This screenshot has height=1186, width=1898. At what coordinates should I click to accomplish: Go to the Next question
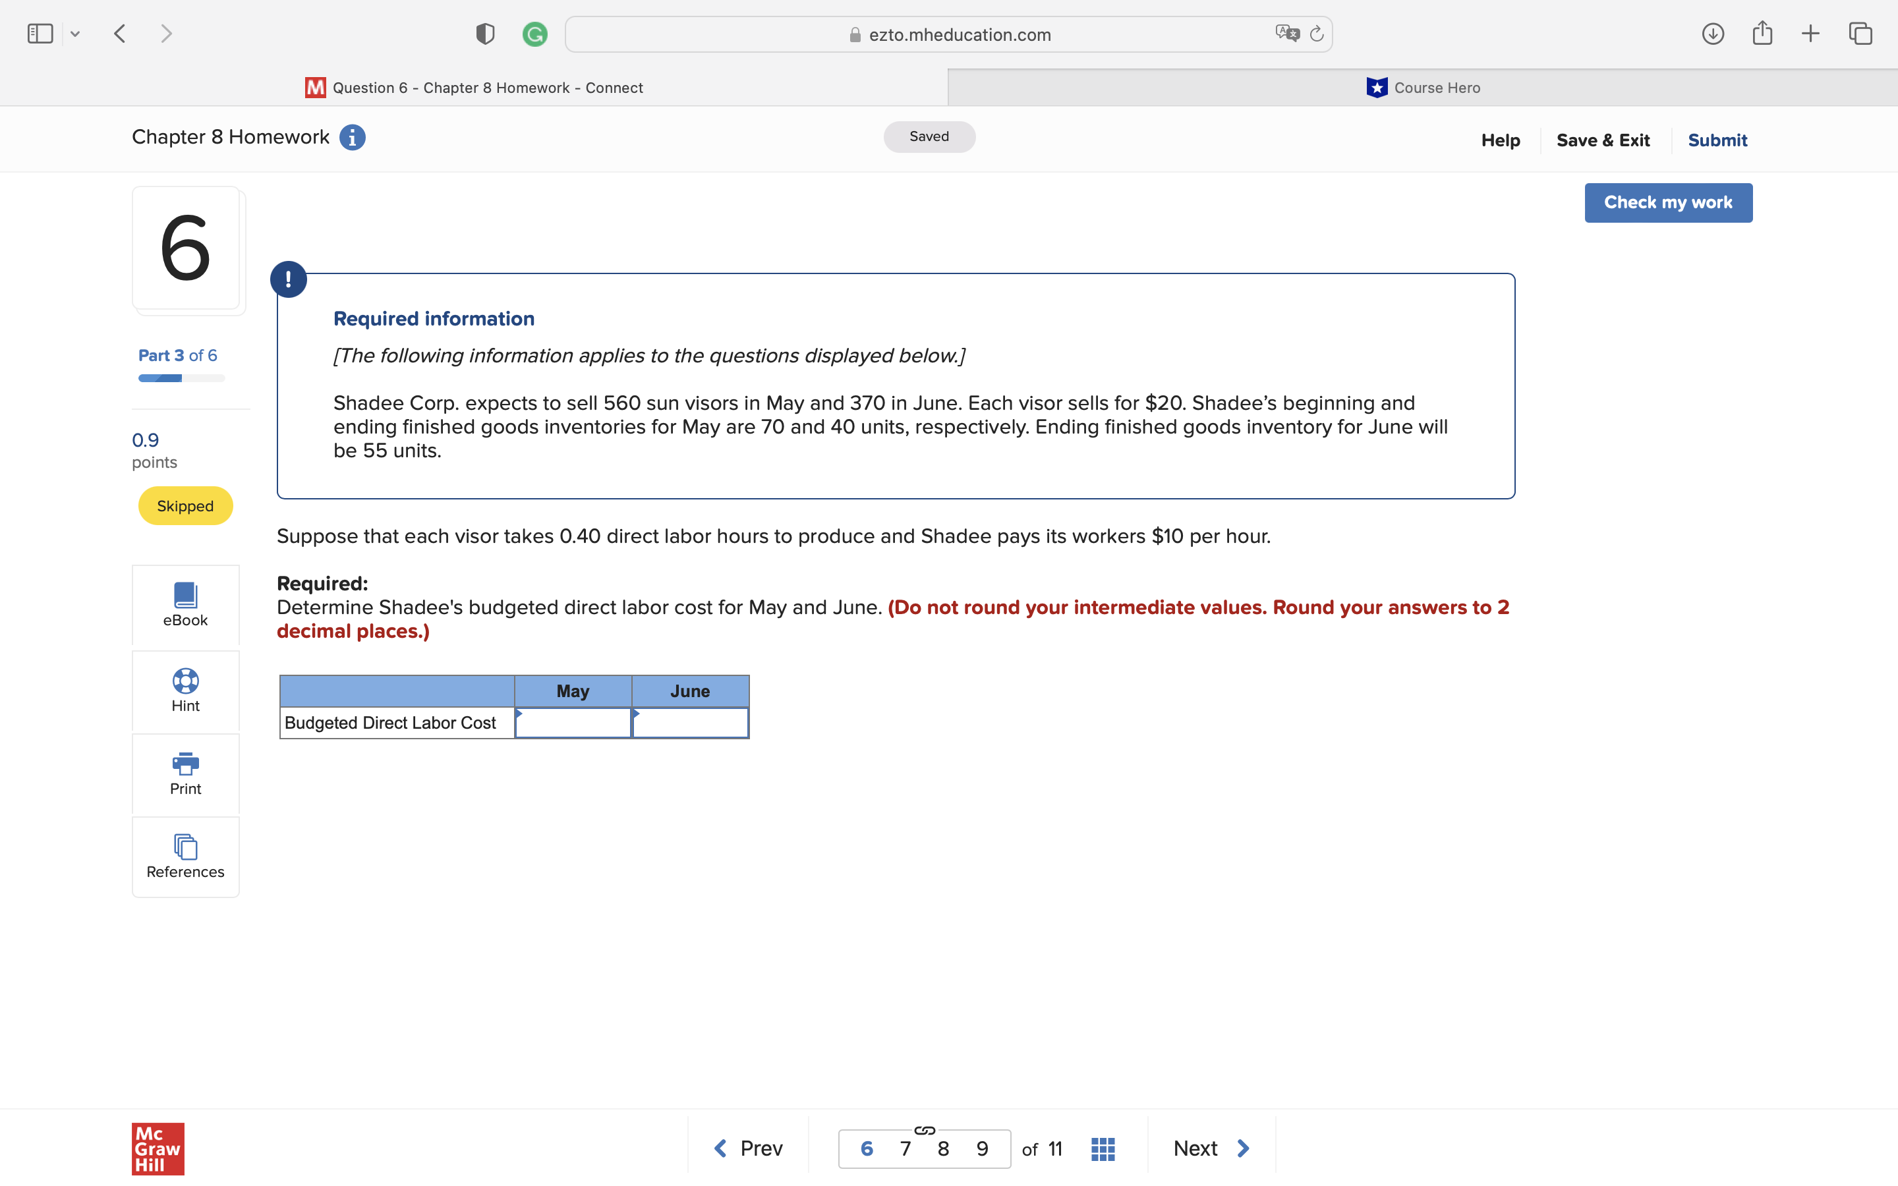pos(1211,1148)
